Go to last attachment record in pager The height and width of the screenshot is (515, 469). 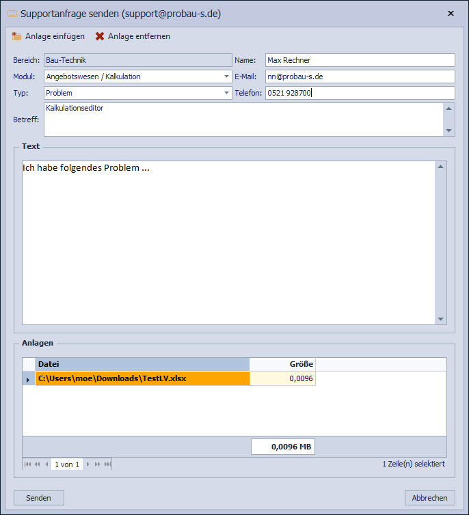(x=107, y=464)
